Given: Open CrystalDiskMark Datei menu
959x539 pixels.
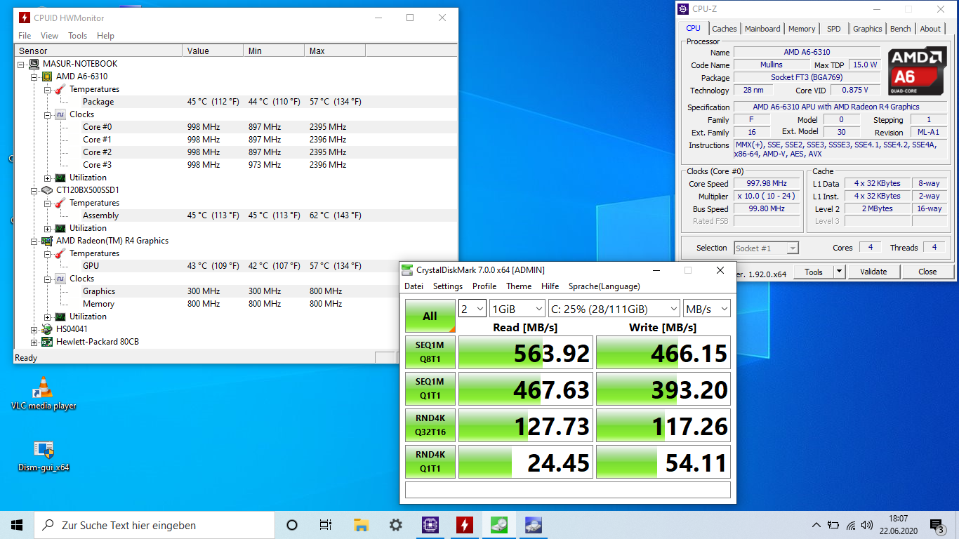Looking at the screenshot, I should tap(414, 286).
